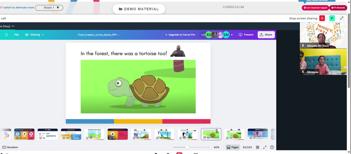This screenshot has height=154, width=351.
Task: Click switch to alternate room link
Action: pyautogui.click(x=19, y=8)
